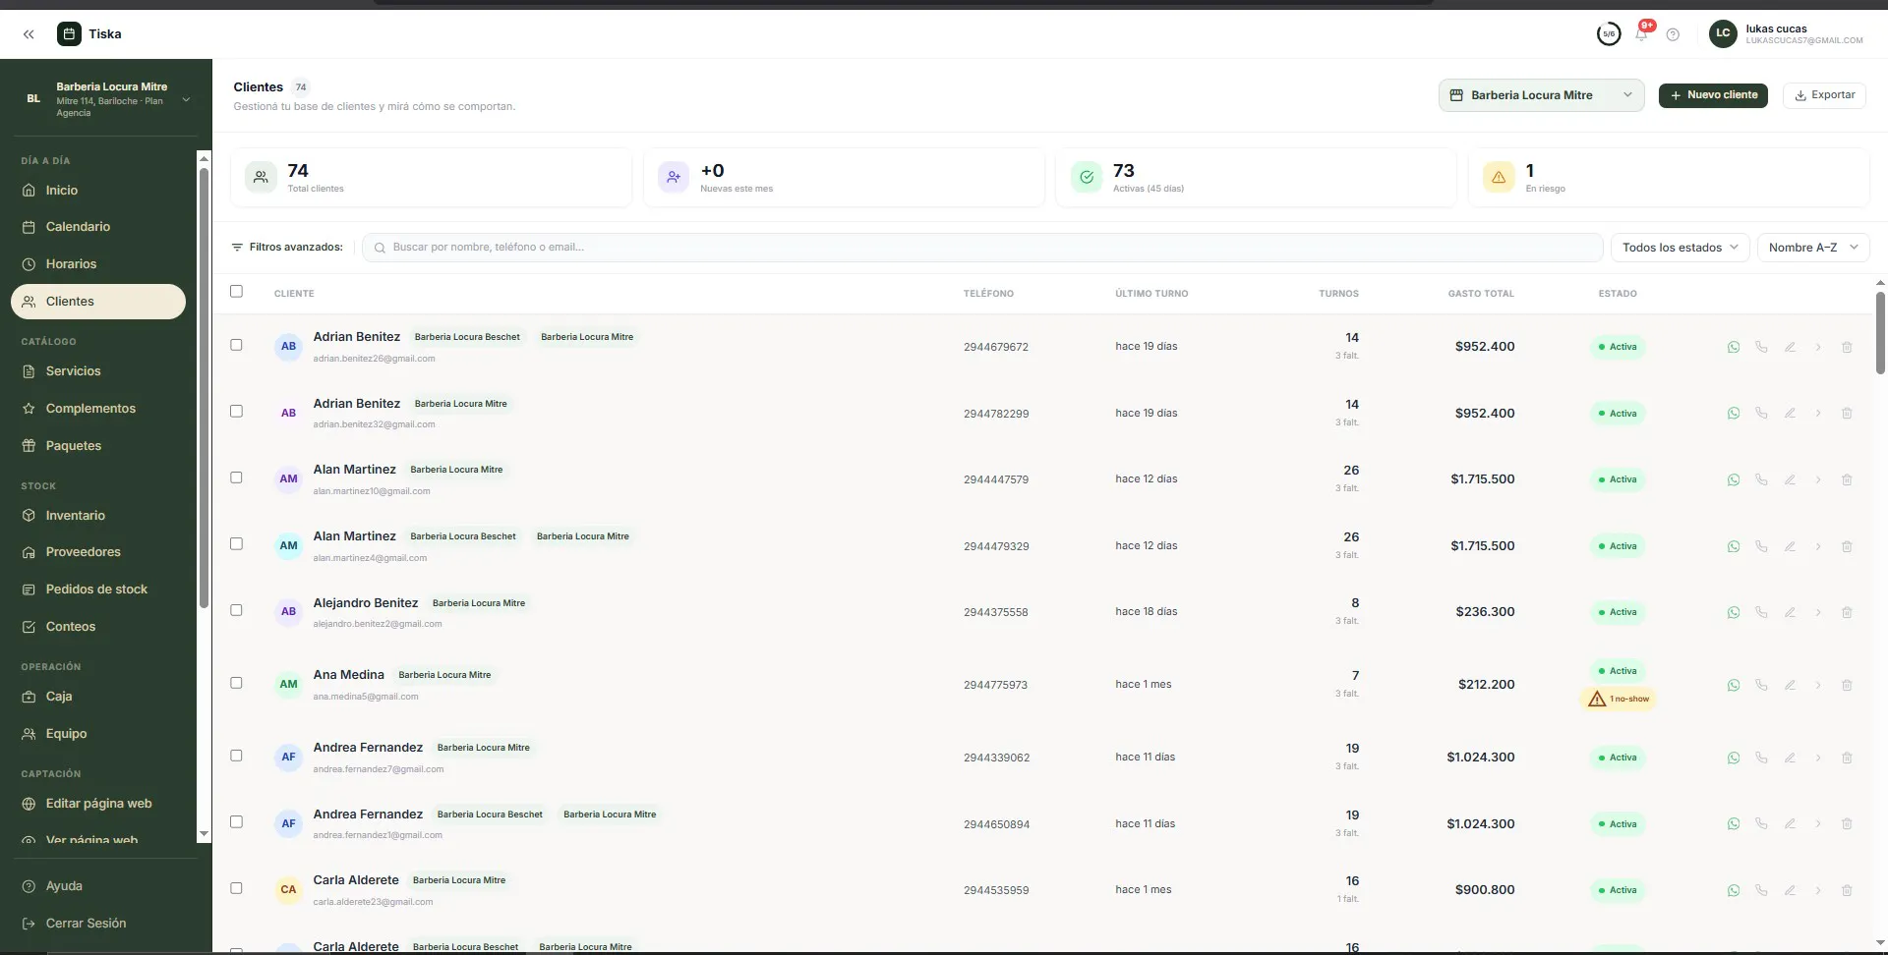Check the box for Adrian Benitez 2944782299

[x=236, y=412]
